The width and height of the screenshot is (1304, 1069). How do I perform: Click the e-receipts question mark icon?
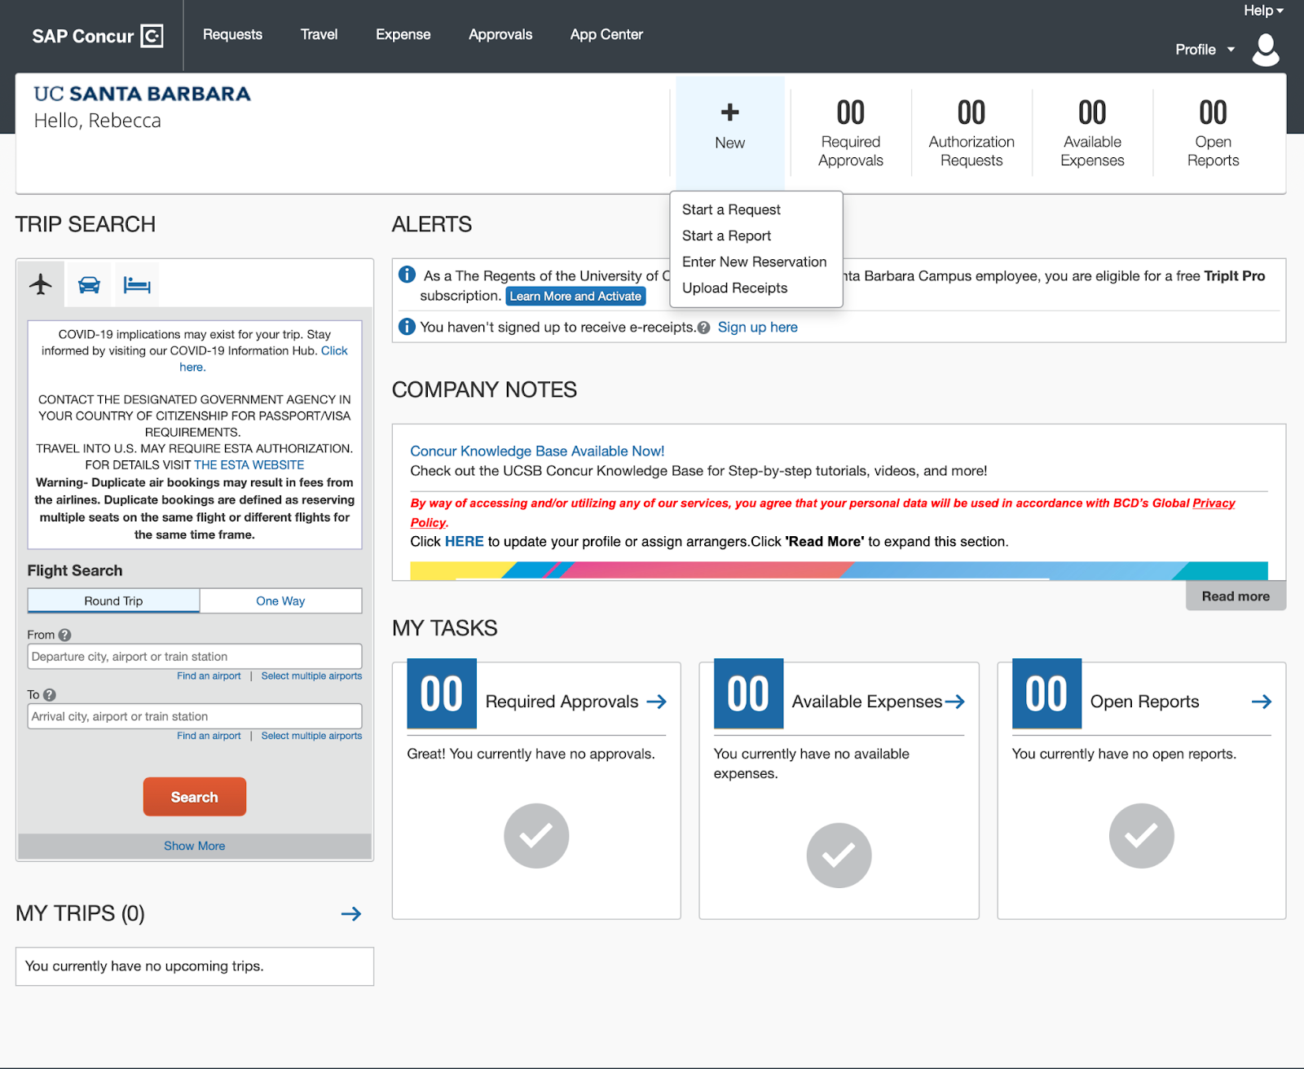click(704, 328)
